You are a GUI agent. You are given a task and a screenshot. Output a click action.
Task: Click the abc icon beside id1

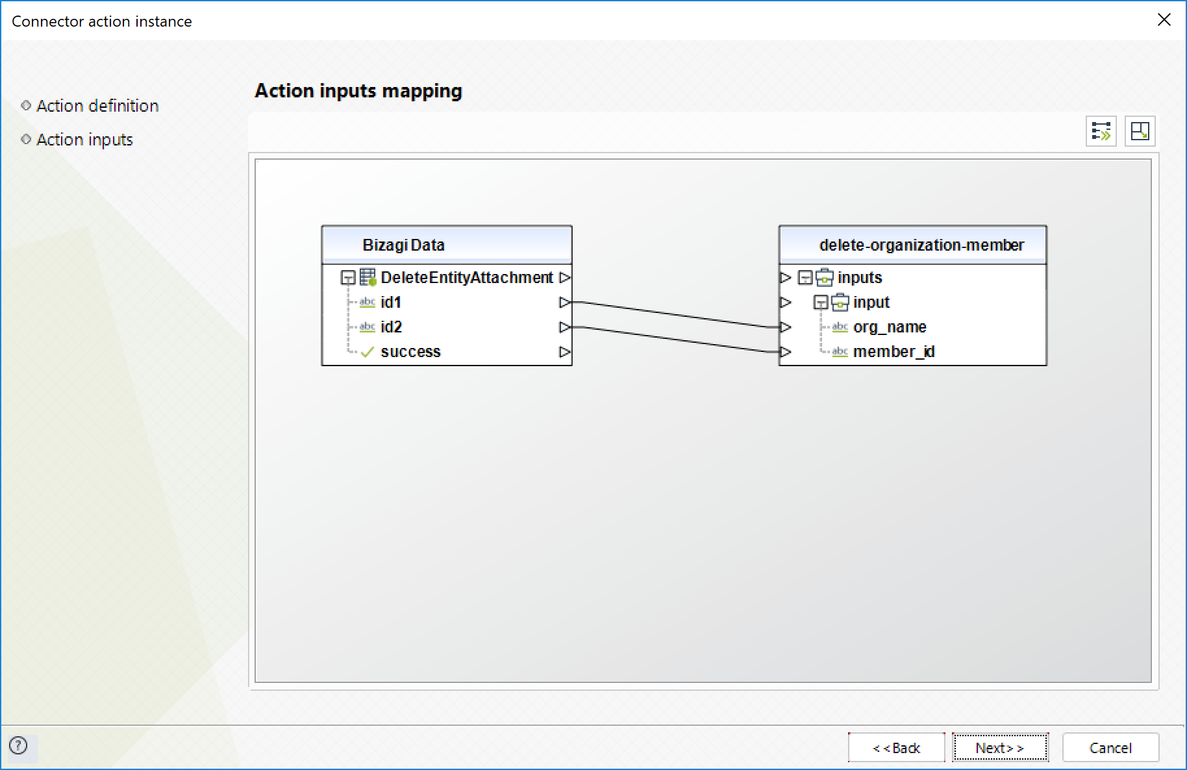(368, 302)
